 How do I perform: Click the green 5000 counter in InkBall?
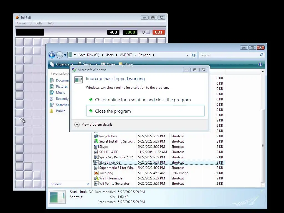130,32
